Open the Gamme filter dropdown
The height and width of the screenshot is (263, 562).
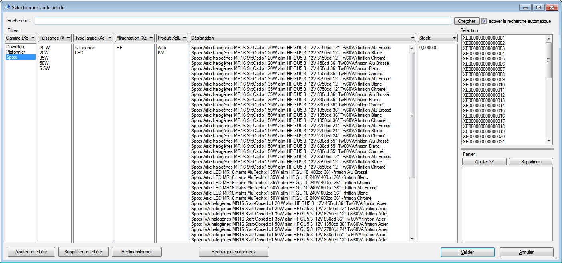coord(21,38)
